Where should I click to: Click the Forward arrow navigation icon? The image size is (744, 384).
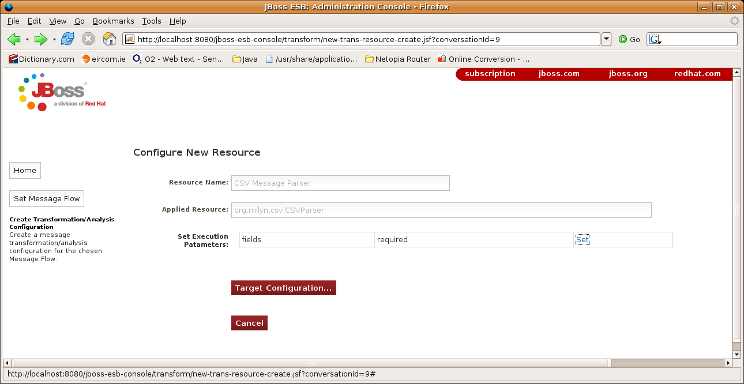coord(40,39)
